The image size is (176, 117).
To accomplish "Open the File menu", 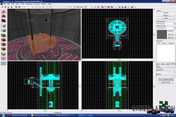I will (x=4, y=4).
